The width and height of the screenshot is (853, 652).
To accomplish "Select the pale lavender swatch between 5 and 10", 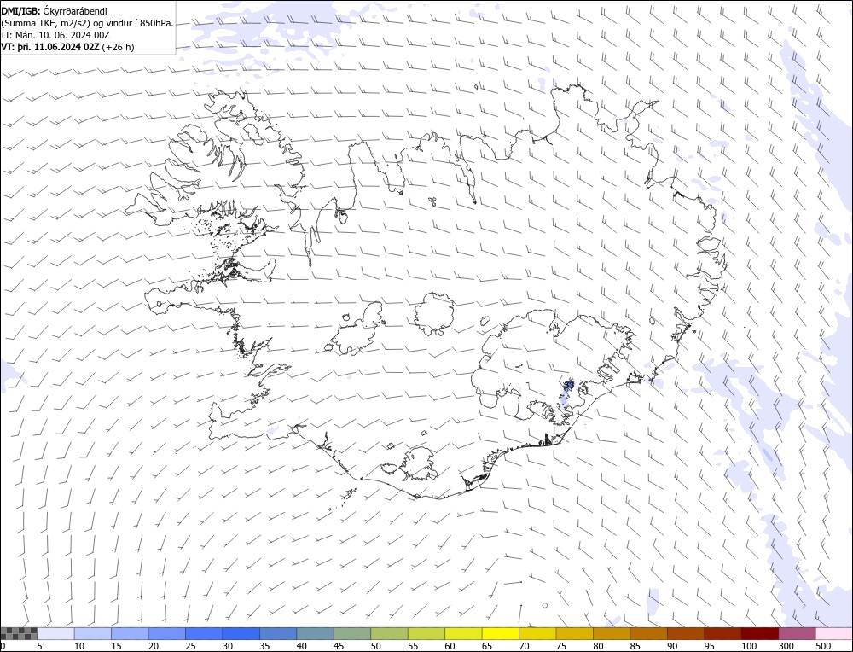I will (x=56, y=633).
